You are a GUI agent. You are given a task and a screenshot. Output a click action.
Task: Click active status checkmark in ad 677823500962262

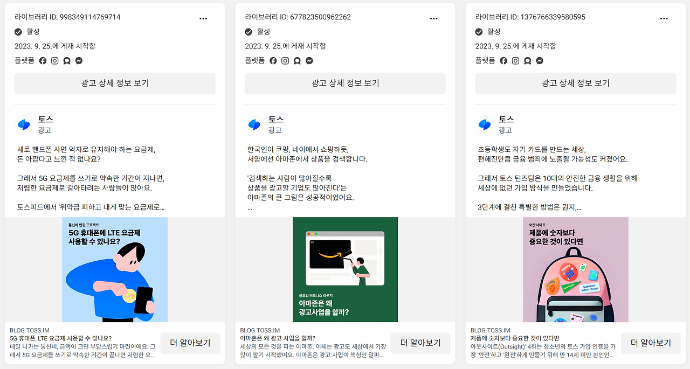click(x=249, y=32)
